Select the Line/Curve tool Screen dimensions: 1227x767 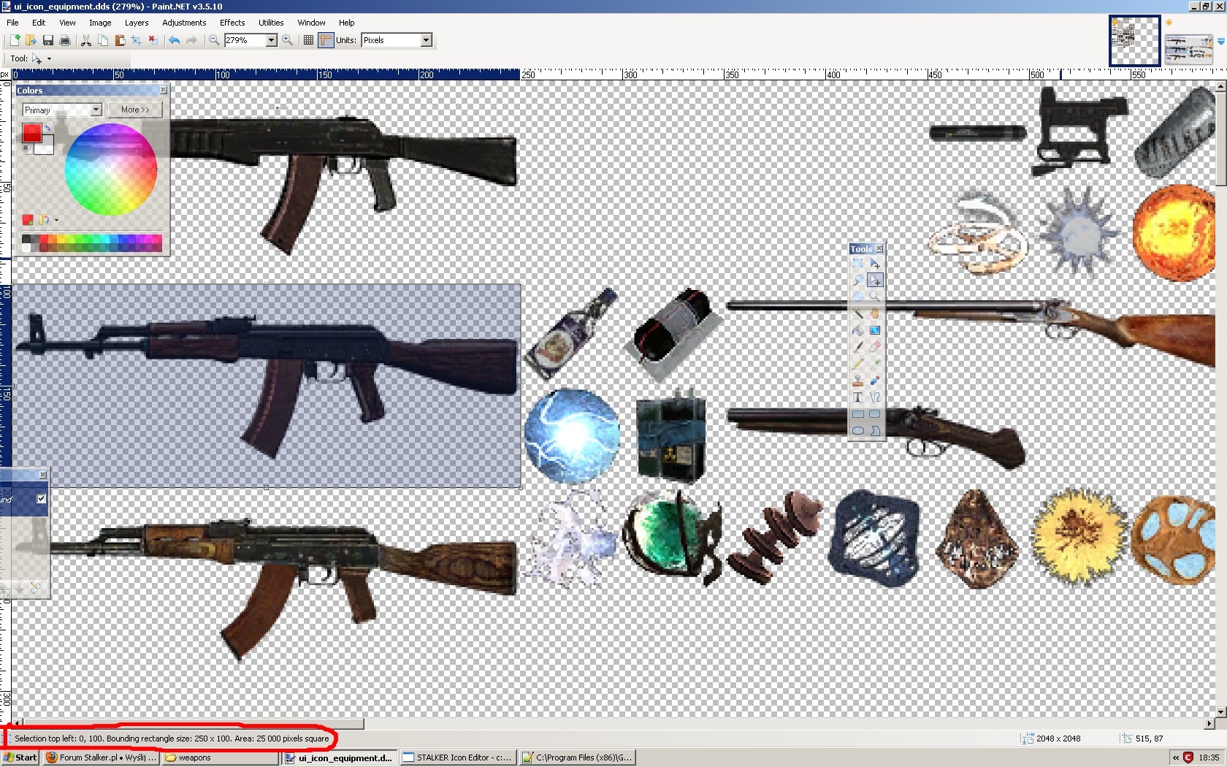click(875, 397)
